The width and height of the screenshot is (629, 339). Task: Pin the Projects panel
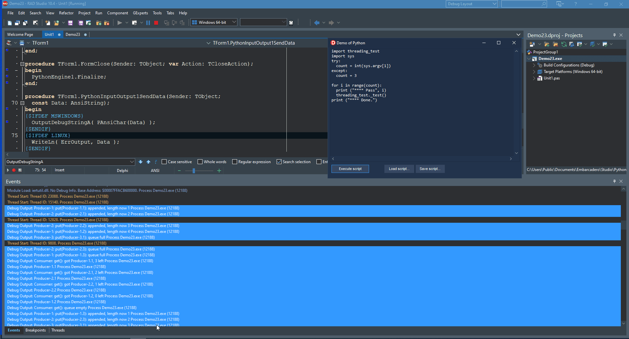(x=614, y=35)
